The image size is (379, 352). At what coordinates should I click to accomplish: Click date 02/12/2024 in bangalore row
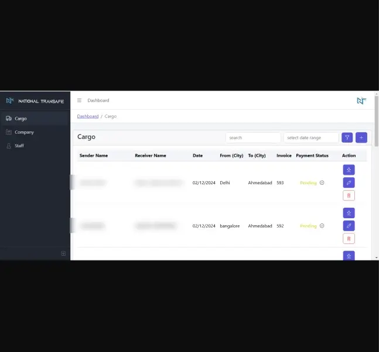[x=204, y=226]
